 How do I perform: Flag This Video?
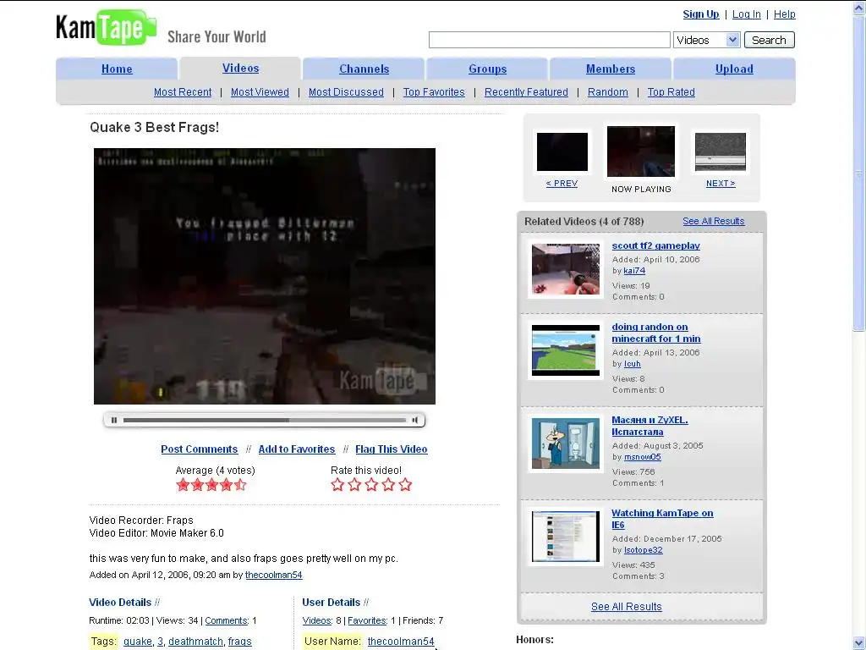[391, 449]
